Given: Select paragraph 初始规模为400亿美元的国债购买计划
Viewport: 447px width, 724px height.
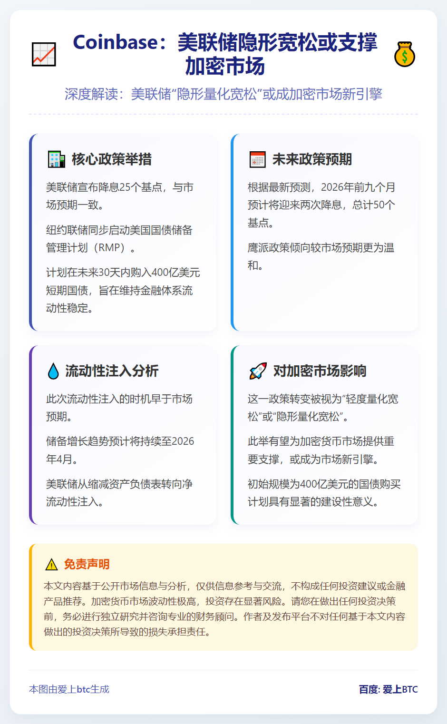Looking at the screenshot, I should tap(324, 493).
